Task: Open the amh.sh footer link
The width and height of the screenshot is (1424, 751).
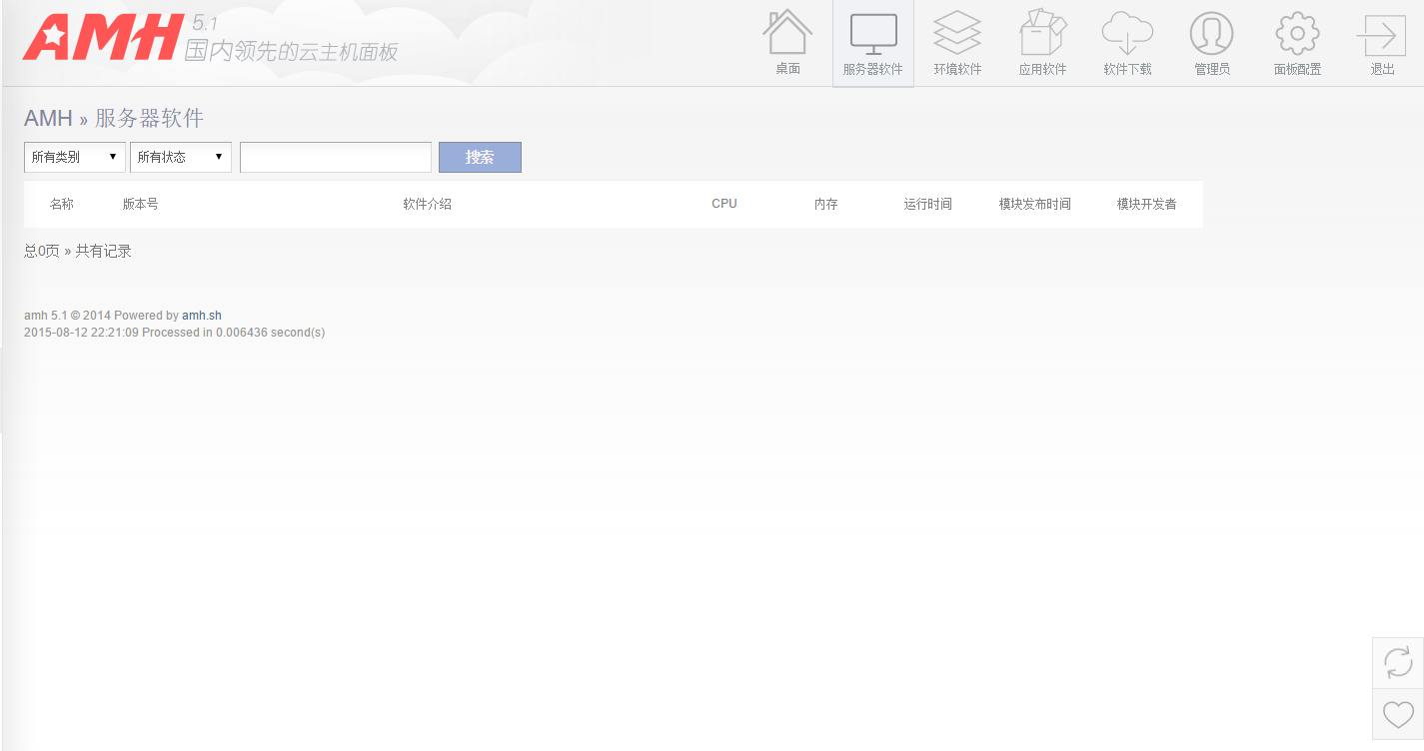Action: coord(202,316)
